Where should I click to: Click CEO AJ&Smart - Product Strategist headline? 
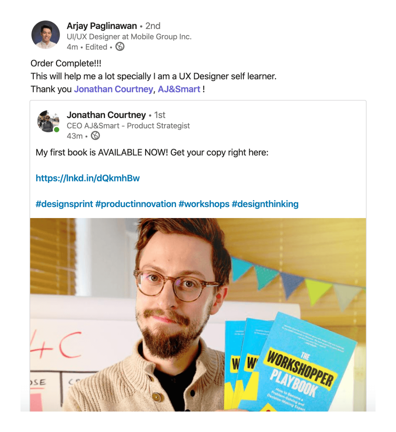coord(128,126)
